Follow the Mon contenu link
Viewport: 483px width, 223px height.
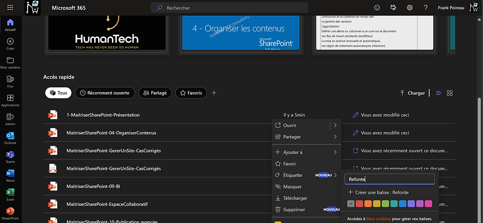379,219
